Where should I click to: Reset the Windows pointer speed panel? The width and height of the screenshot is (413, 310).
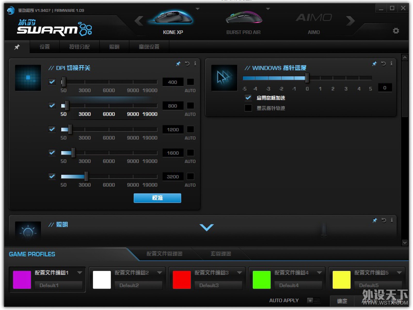tap(384, 63)
